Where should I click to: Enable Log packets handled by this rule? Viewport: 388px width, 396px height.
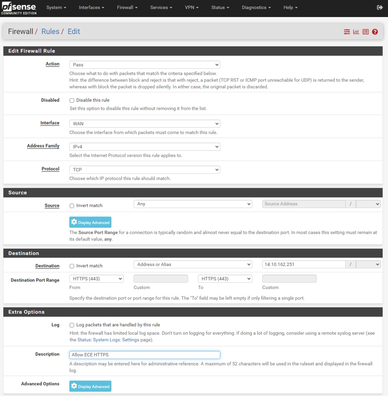[72, 325]
